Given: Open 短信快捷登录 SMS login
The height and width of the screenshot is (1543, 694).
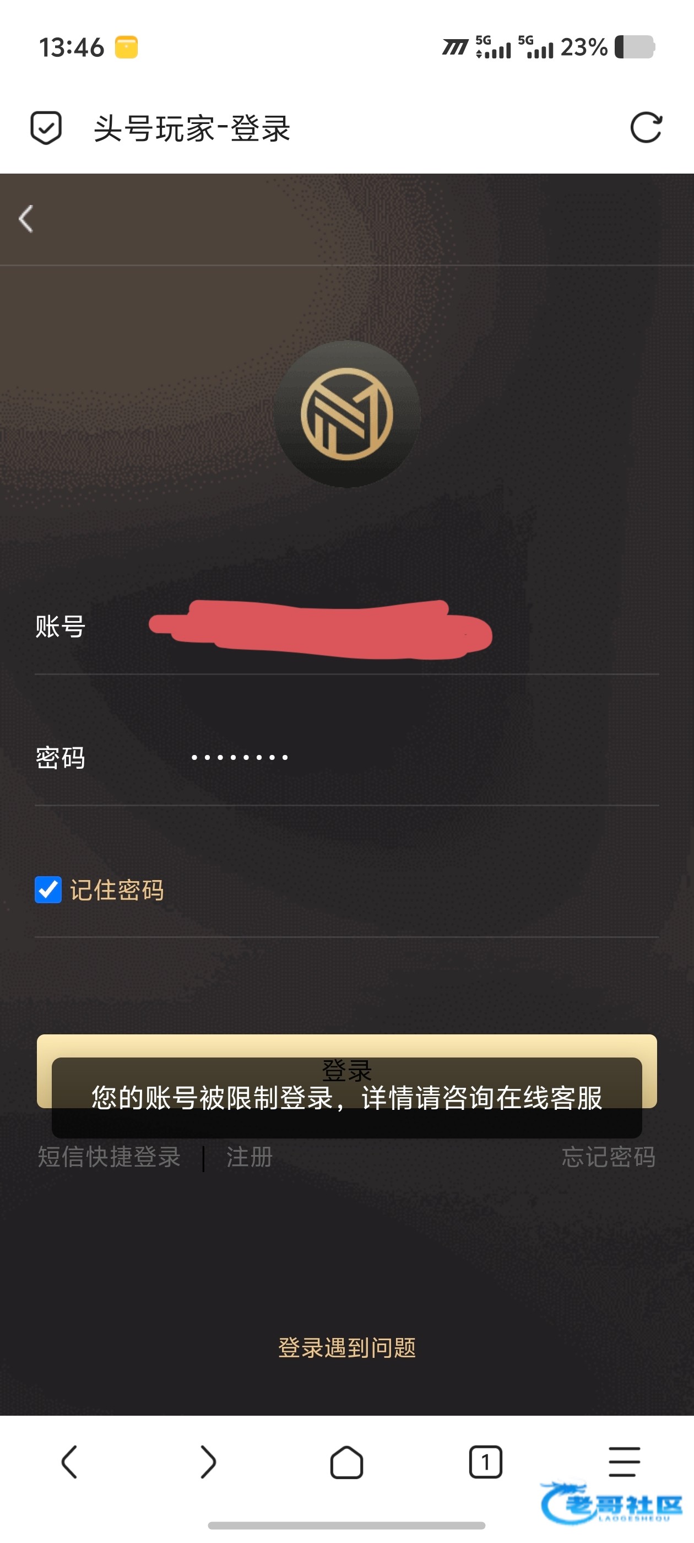Looking at the screenshot, I should (109, 1157).
